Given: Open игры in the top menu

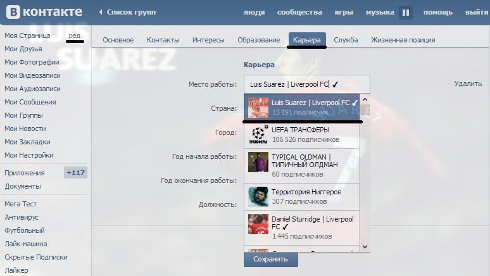Looking at the screenshot, I should pyautogui.click(x=344, y=12).
